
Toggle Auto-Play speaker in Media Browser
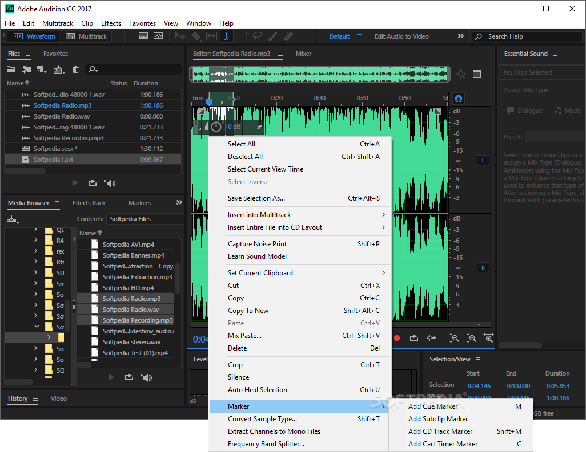(x=146, y=377)
